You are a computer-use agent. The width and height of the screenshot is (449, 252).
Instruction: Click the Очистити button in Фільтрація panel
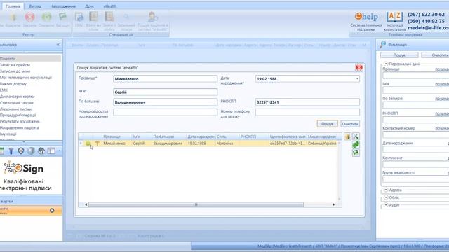point(435,55)
